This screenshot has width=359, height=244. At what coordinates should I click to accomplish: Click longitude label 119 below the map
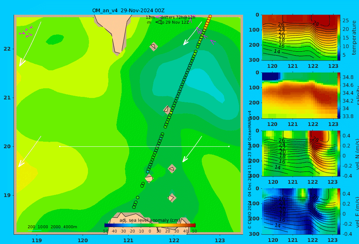pos(37,240)
